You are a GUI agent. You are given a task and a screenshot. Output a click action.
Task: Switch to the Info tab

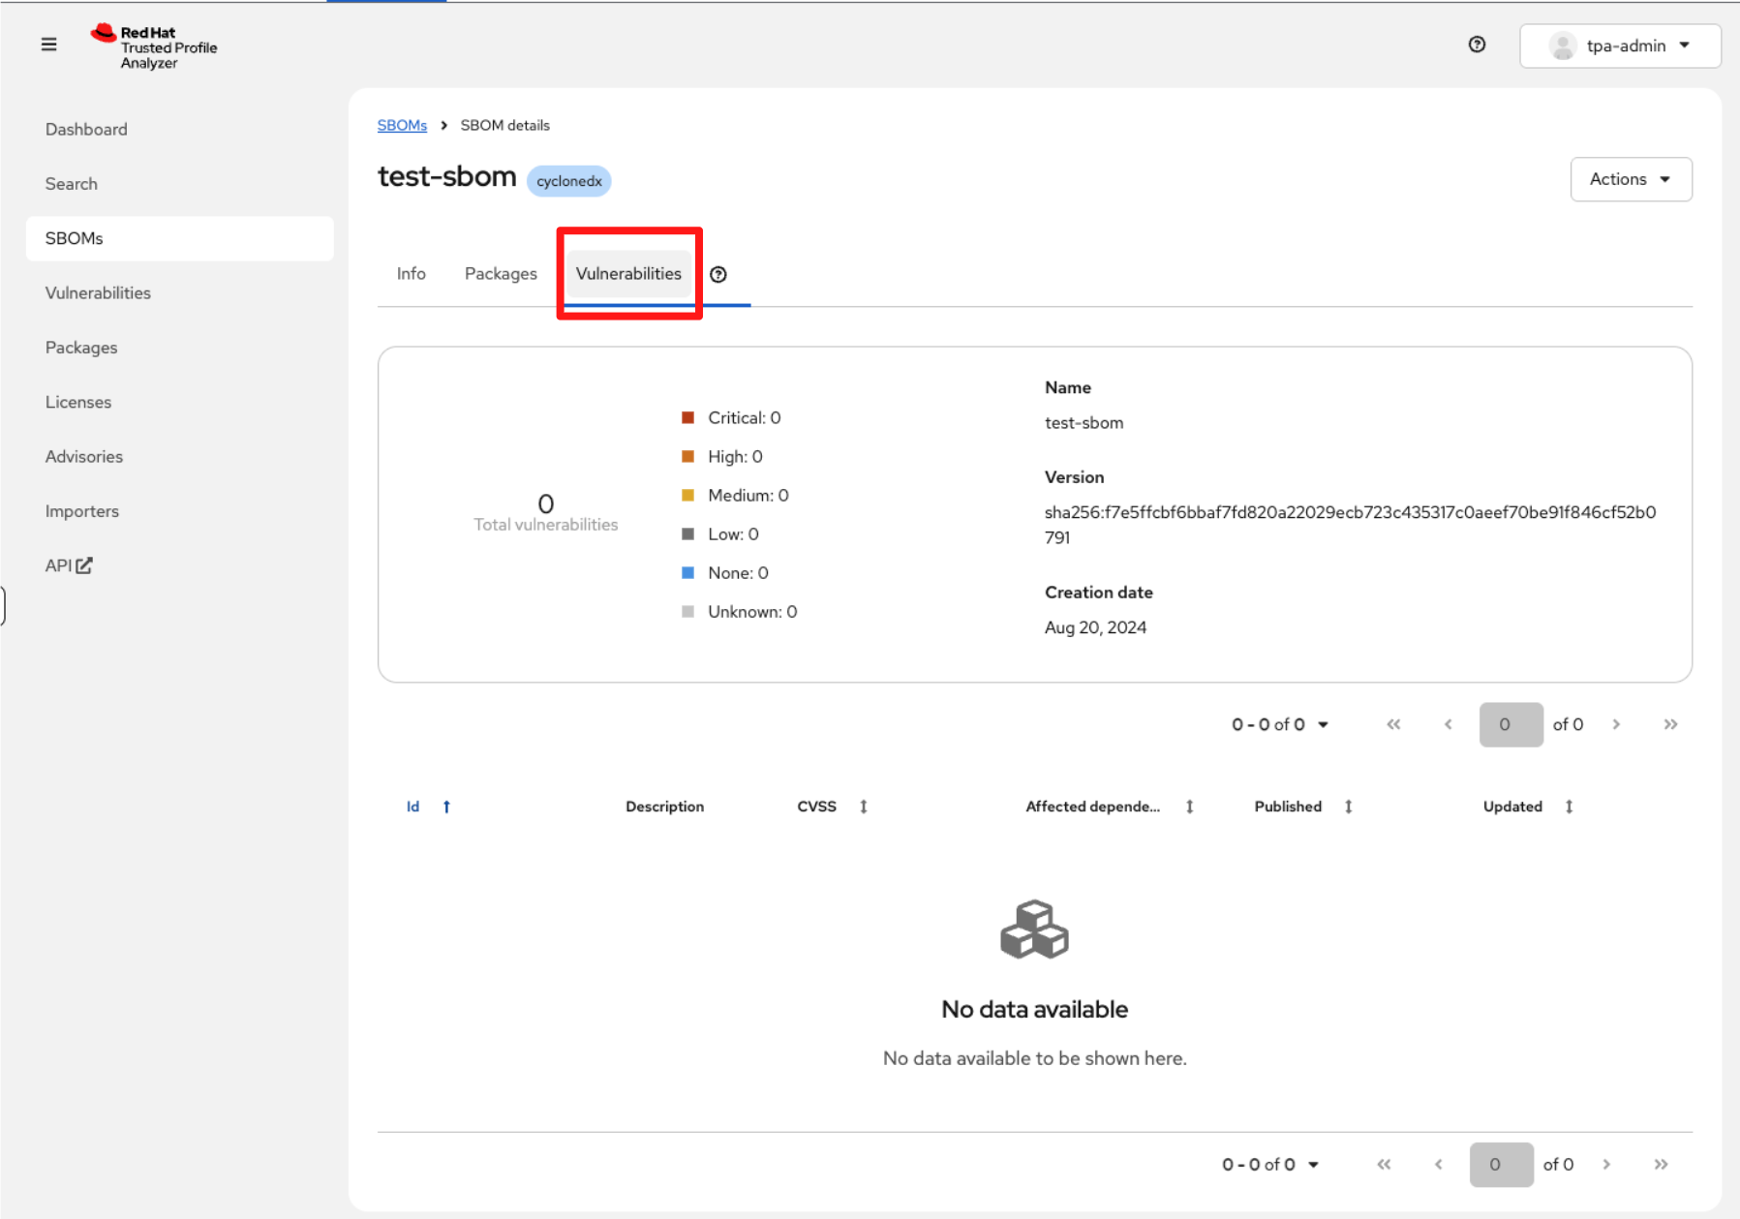tap(411, 274)
